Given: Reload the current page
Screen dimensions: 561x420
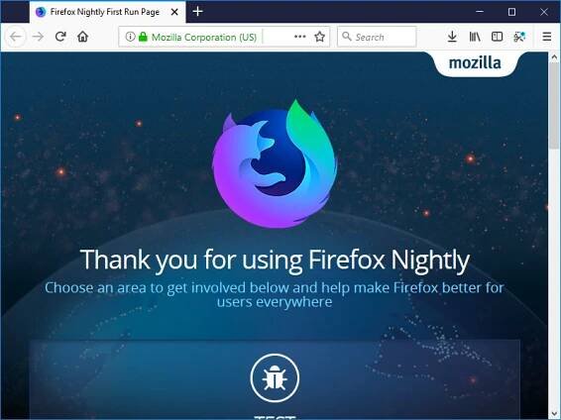Looking at the screenshot, I should click(x=60, y=37).
